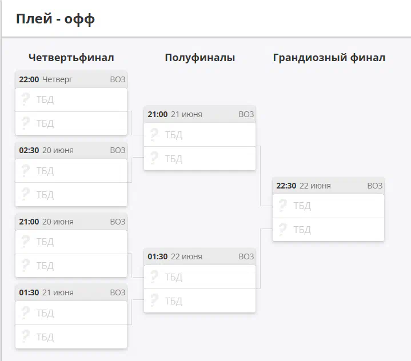This screenshot has width=411, height=361.
Task: Click question mark icon in 01:30 22 июня semifinal bottom team
Action: (x=154, y=300)
